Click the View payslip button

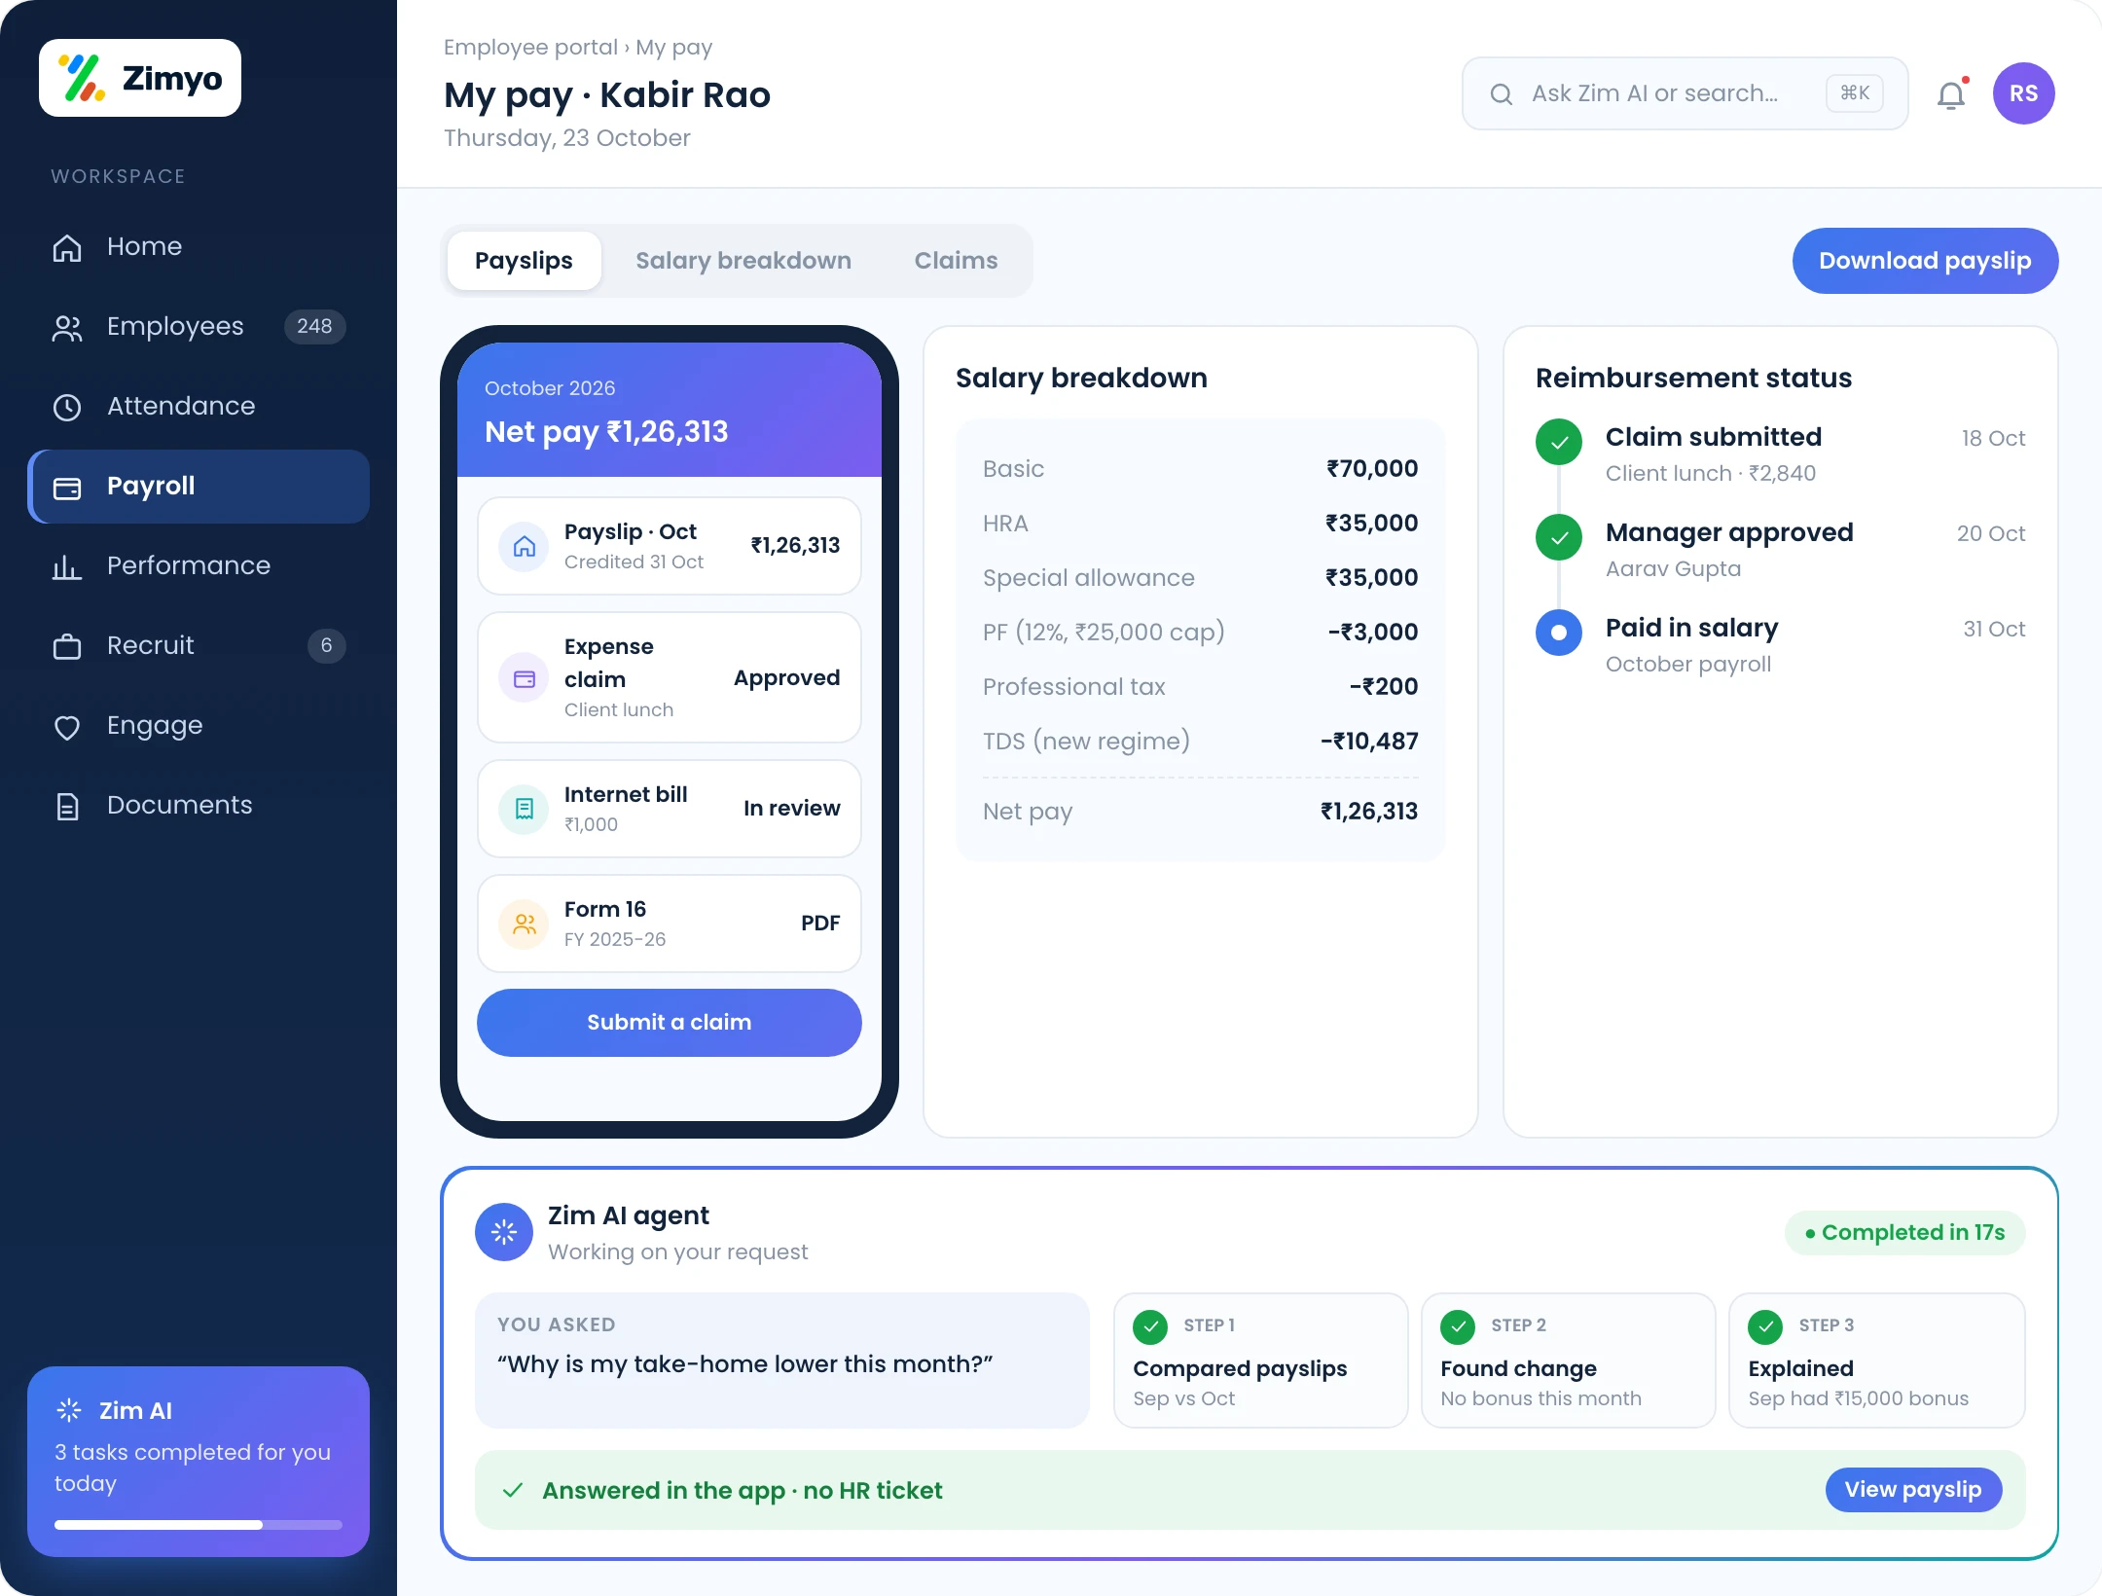1913,1490
